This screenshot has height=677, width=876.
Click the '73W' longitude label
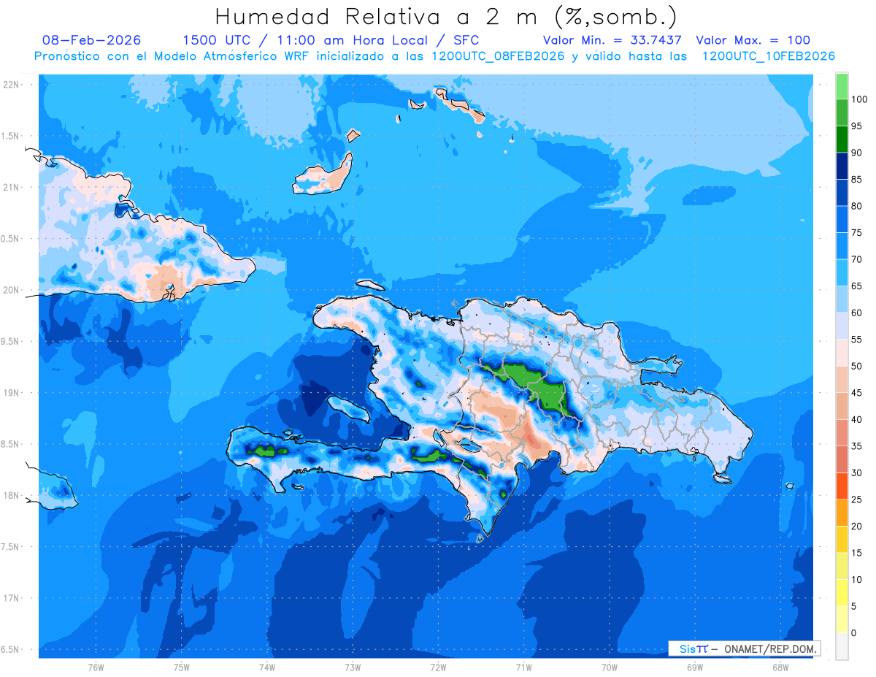pyautogui.click(x=353, y=668)
